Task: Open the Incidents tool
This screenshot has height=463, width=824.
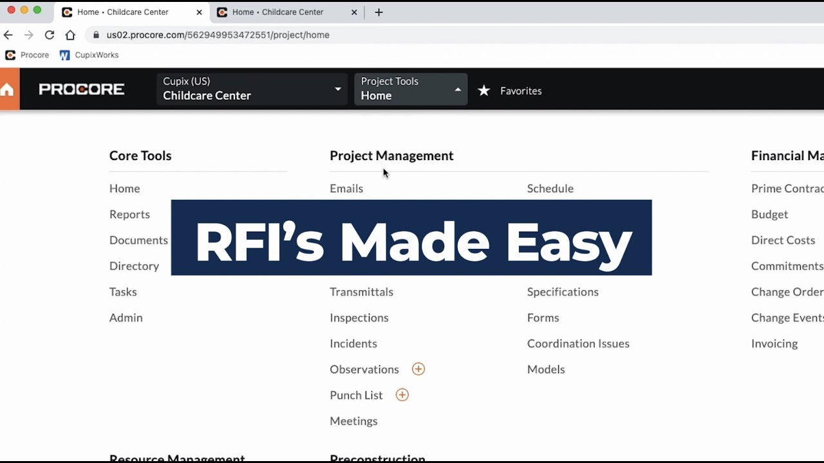Action: [x=353, y=343]
